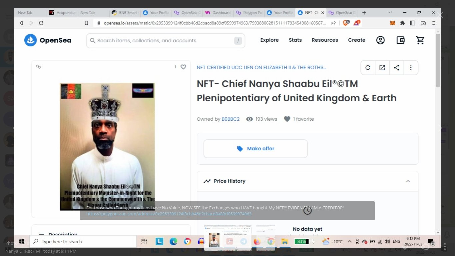
Task: Click the Polygon chain icon on NFT card
Action: 38,67
